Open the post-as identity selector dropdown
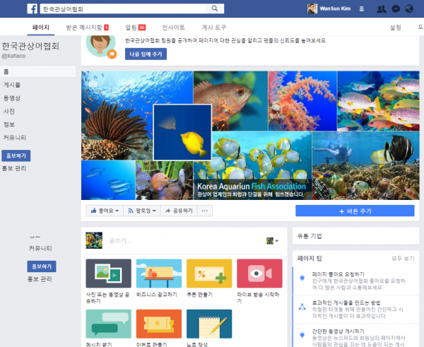 [x=272, y=241]
